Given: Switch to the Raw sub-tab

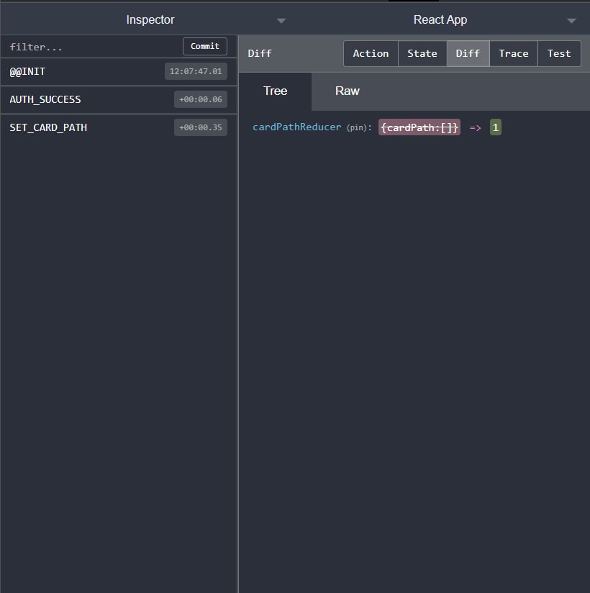Looking at the screenshot, I should click(x=348, y=91).
